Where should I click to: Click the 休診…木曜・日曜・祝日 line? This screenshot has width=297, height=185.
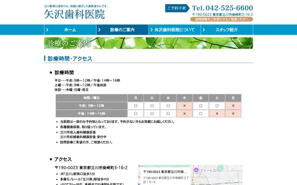71,90
